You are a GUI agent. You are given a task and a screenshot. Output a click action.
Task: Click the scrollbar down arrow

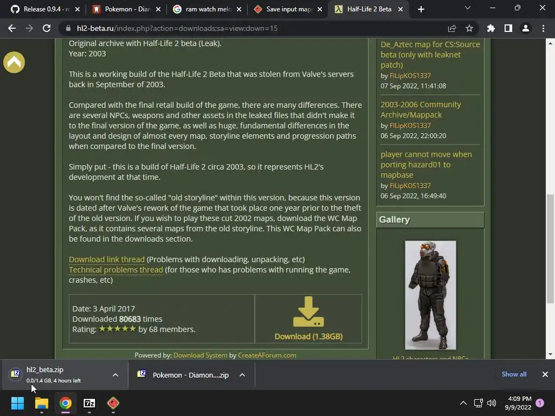550,354
